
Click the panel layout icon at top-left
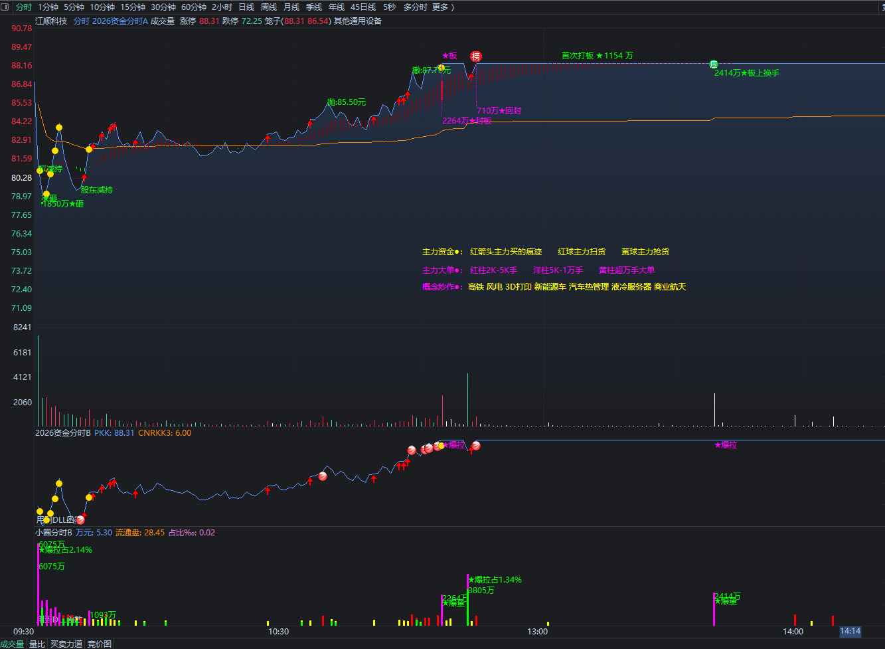point(5,7)
